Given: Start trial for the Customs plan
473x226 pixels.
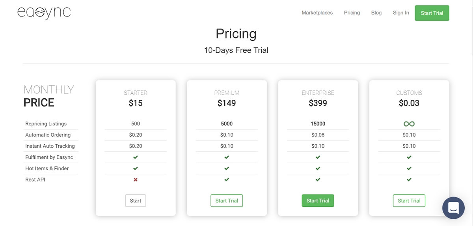Looking at the screenshot, I should pyautogui.click(x=409, y=200).
